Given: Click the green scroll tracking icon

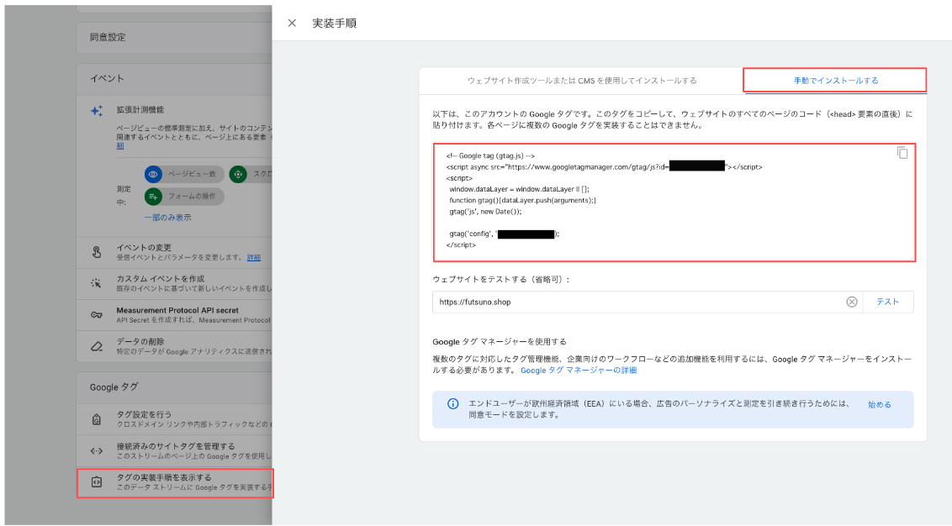Looking at the screenshot, I should pyautogui.click(x=238, y=174).
